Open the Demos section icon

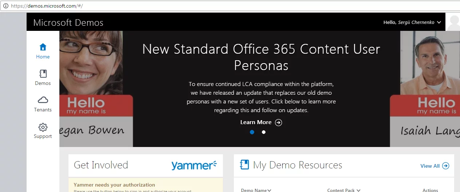(x=43, y=74)
